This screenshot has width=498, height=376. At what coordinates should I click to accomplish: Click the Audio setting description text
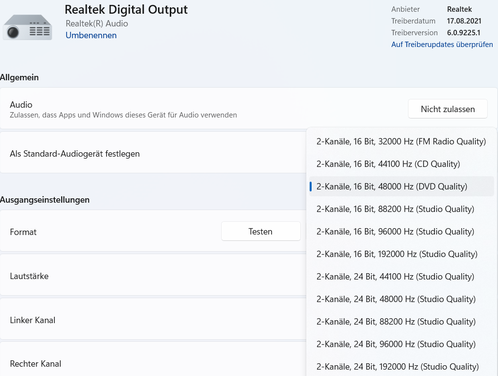[123, 115]
